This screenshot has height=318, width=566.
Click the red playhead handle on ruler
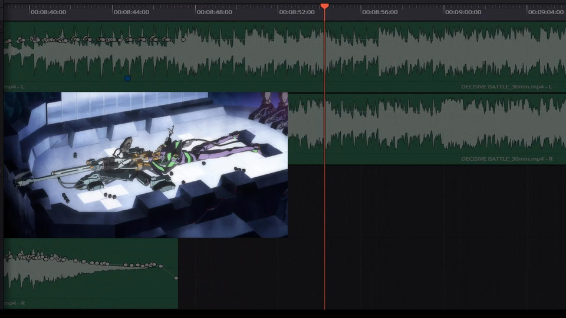coord(324,6)
